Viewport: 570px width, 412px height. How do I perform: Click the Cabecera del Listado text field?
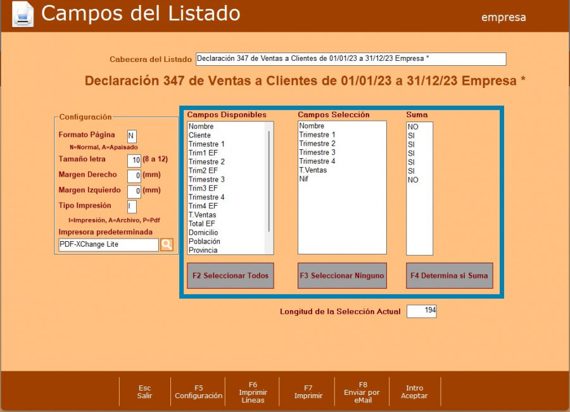(x=351, y=59)
